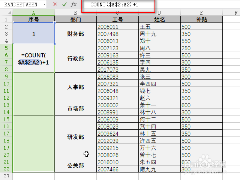
Task: Select name cell 许三
Action: click(x=159, y=55)
